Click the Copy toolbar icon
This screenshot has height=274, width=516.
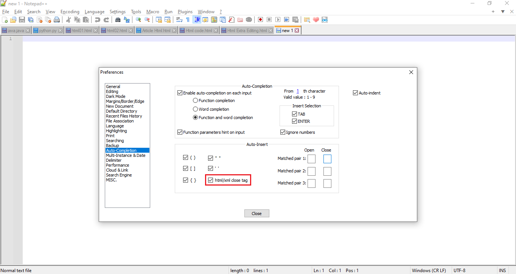point(77,20)
